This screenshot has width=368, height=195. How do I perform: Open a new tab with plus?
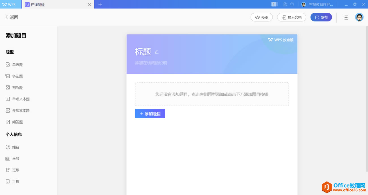tap(100, 4)
